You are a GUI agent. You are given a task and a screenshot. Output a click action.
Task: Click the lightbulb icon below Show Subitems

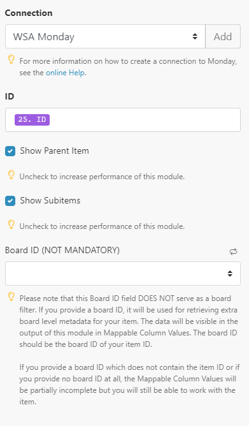click(x=11, y=224)
